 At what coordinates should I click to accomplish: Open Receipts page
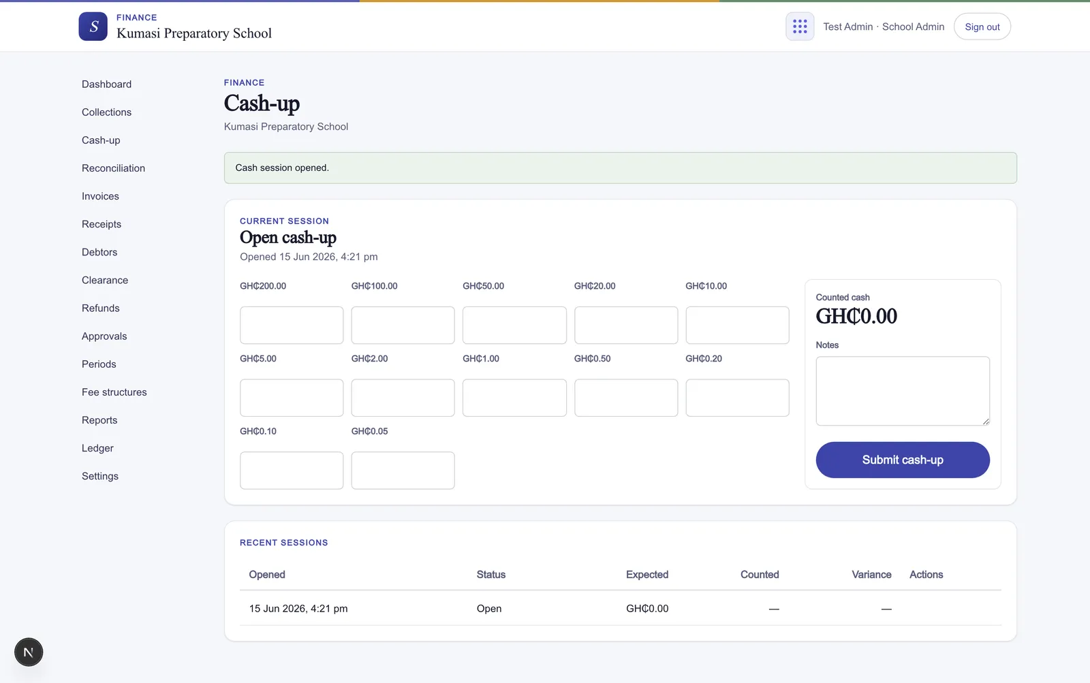[102, 224]
